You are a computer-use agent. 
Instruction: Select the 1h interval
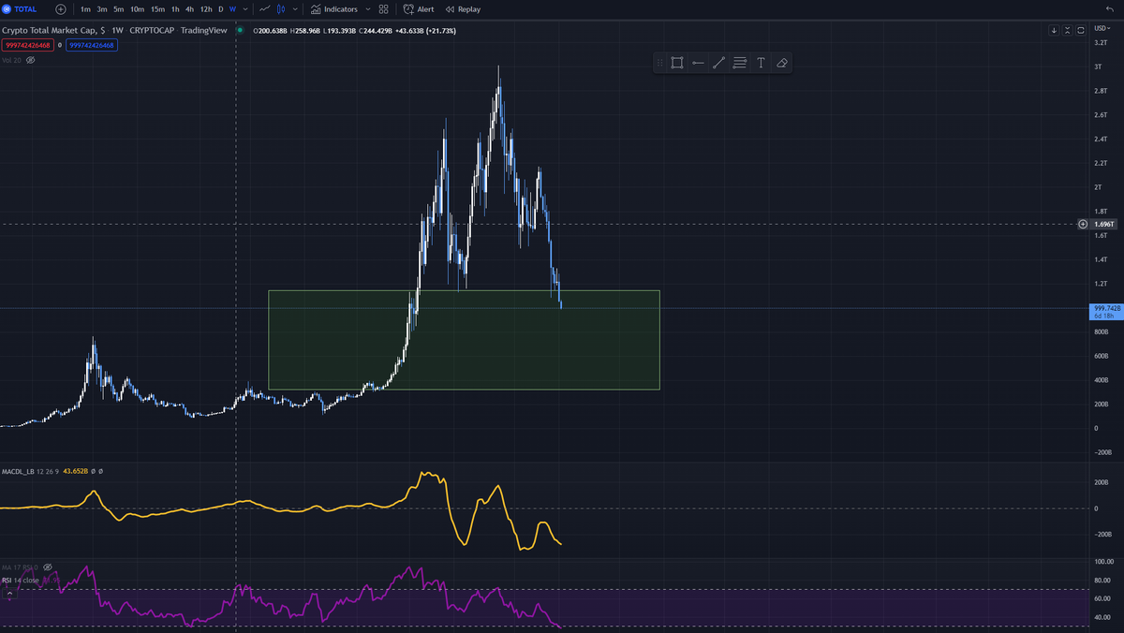pos(175,8)
